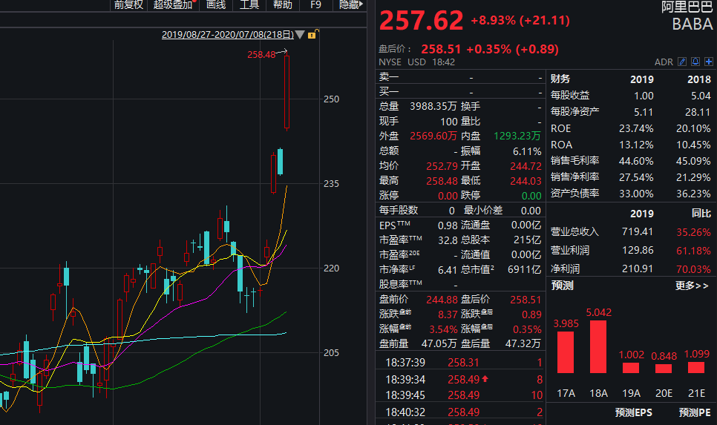
Task: Open the date range dropdown triangle
Action: [300, 35]
